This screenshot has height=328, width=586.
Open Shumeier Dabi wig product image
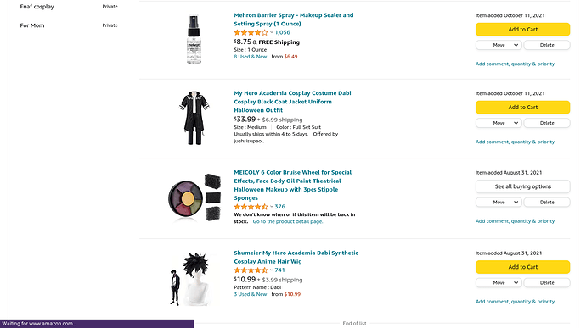190,279
